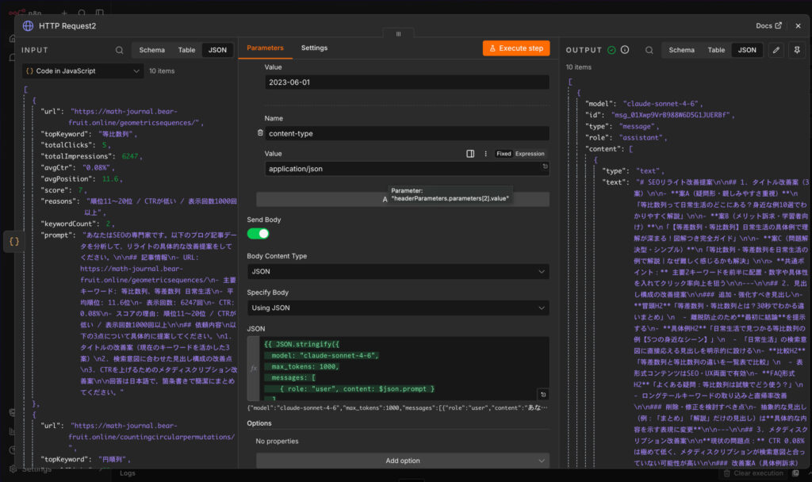
Task: Click the No properties text under Options
Action: [x=277, y=441]
